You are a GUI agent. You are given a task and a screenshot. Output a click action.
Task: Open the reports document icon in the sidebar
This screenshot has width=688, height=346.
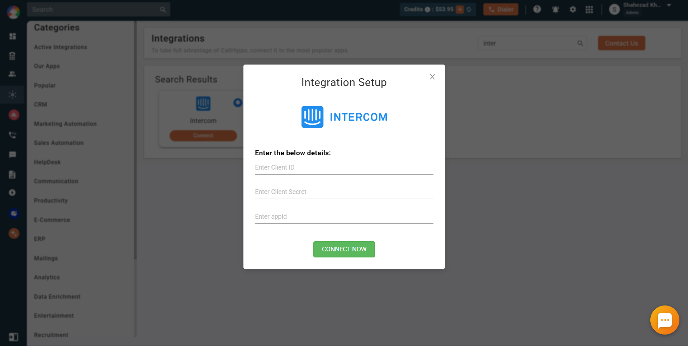point(13,175)
